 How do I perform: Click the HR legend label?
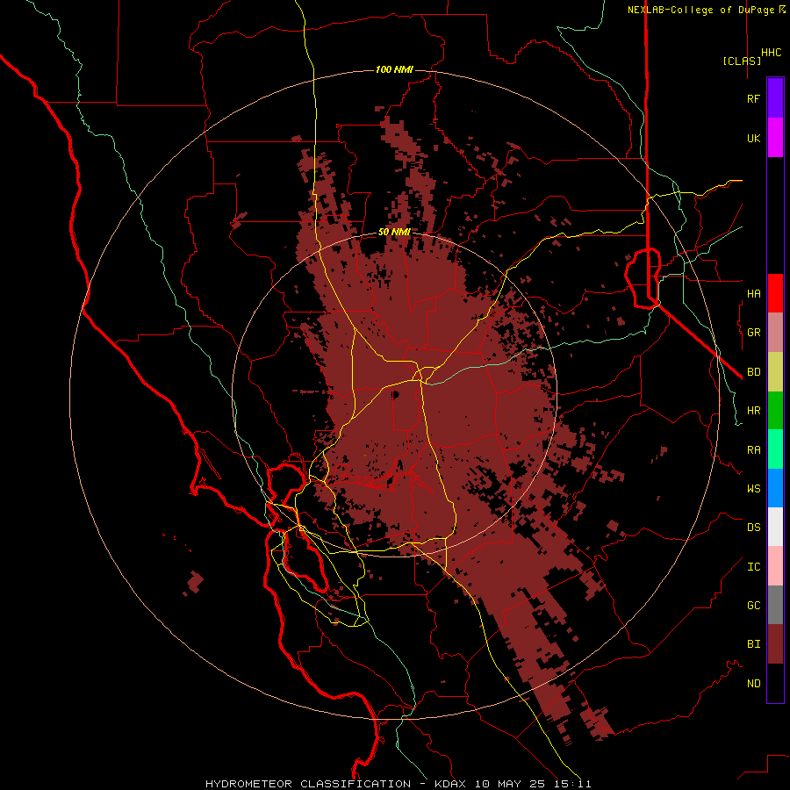[753, 411]
